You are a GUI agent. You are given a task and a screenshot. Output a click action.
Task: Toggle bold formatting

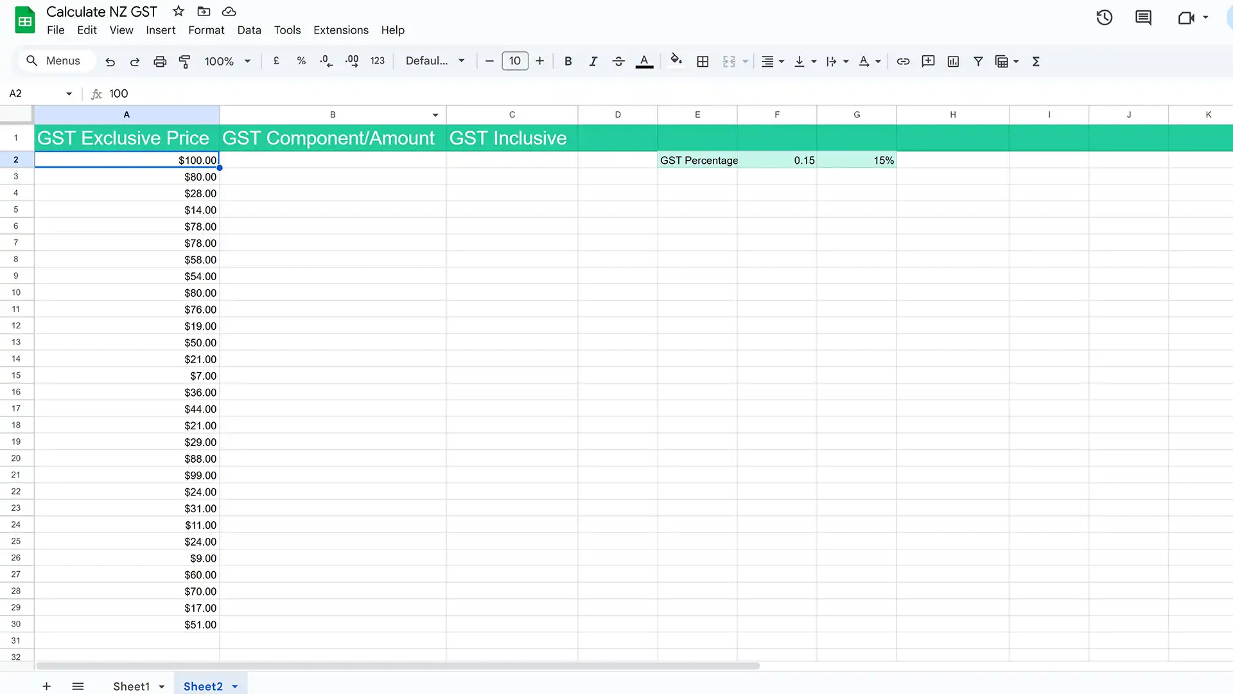[x=568, y=61]
